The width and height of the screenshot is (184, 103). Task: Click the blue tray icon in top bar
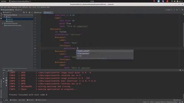[x=159, y=1]
